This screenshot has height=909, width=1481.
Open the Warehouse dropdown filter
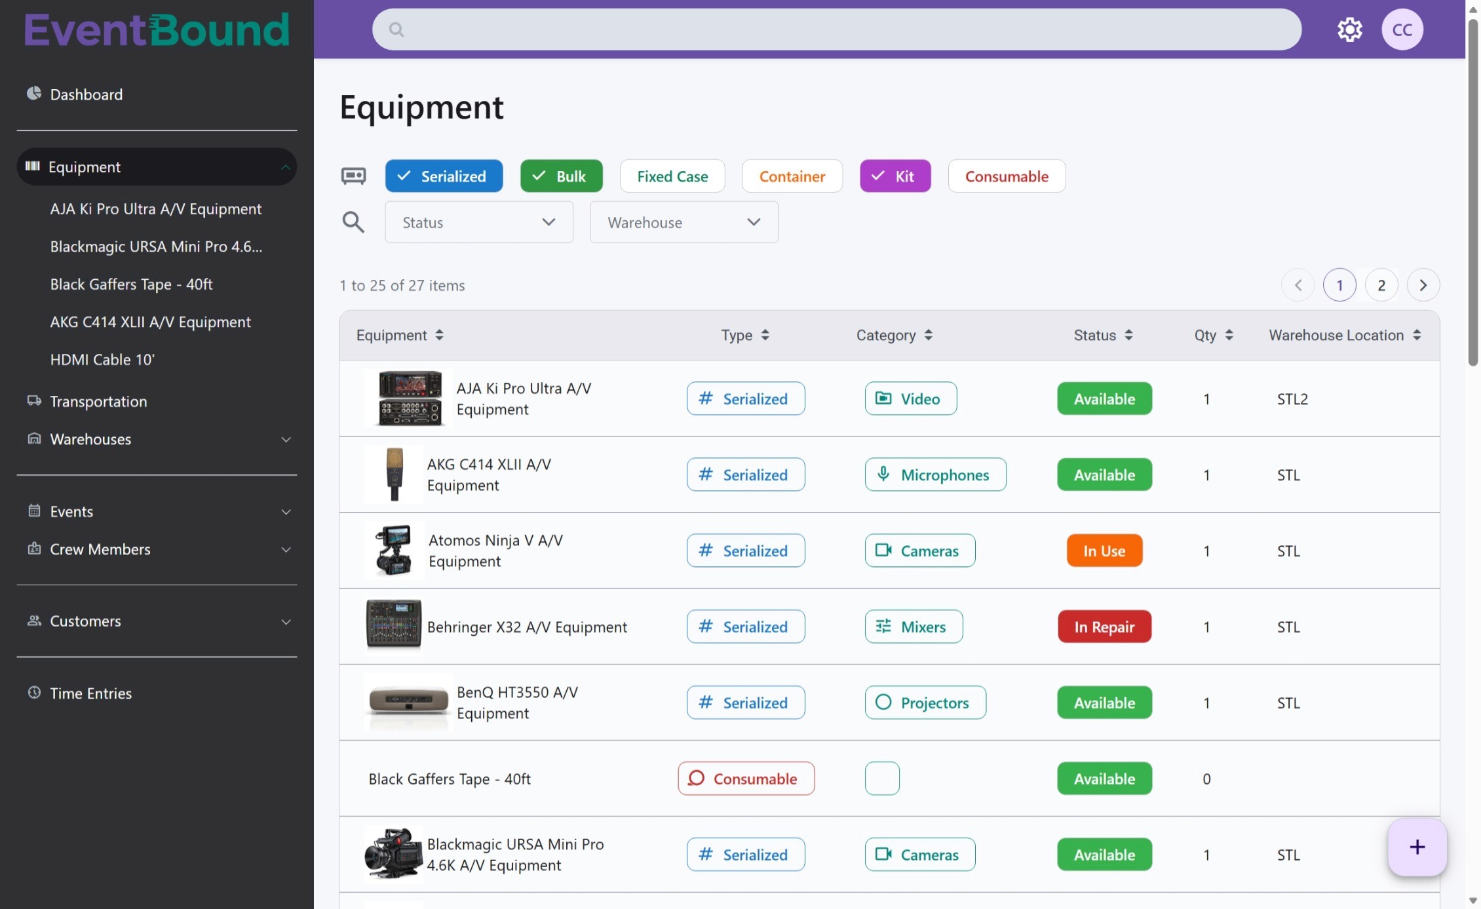(x=683, y=222)
